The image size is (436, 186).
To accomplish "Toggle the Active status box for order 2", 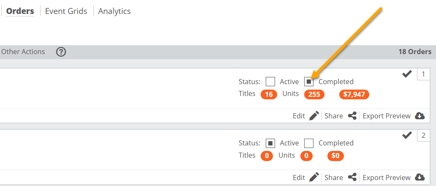I will (270, 143).
